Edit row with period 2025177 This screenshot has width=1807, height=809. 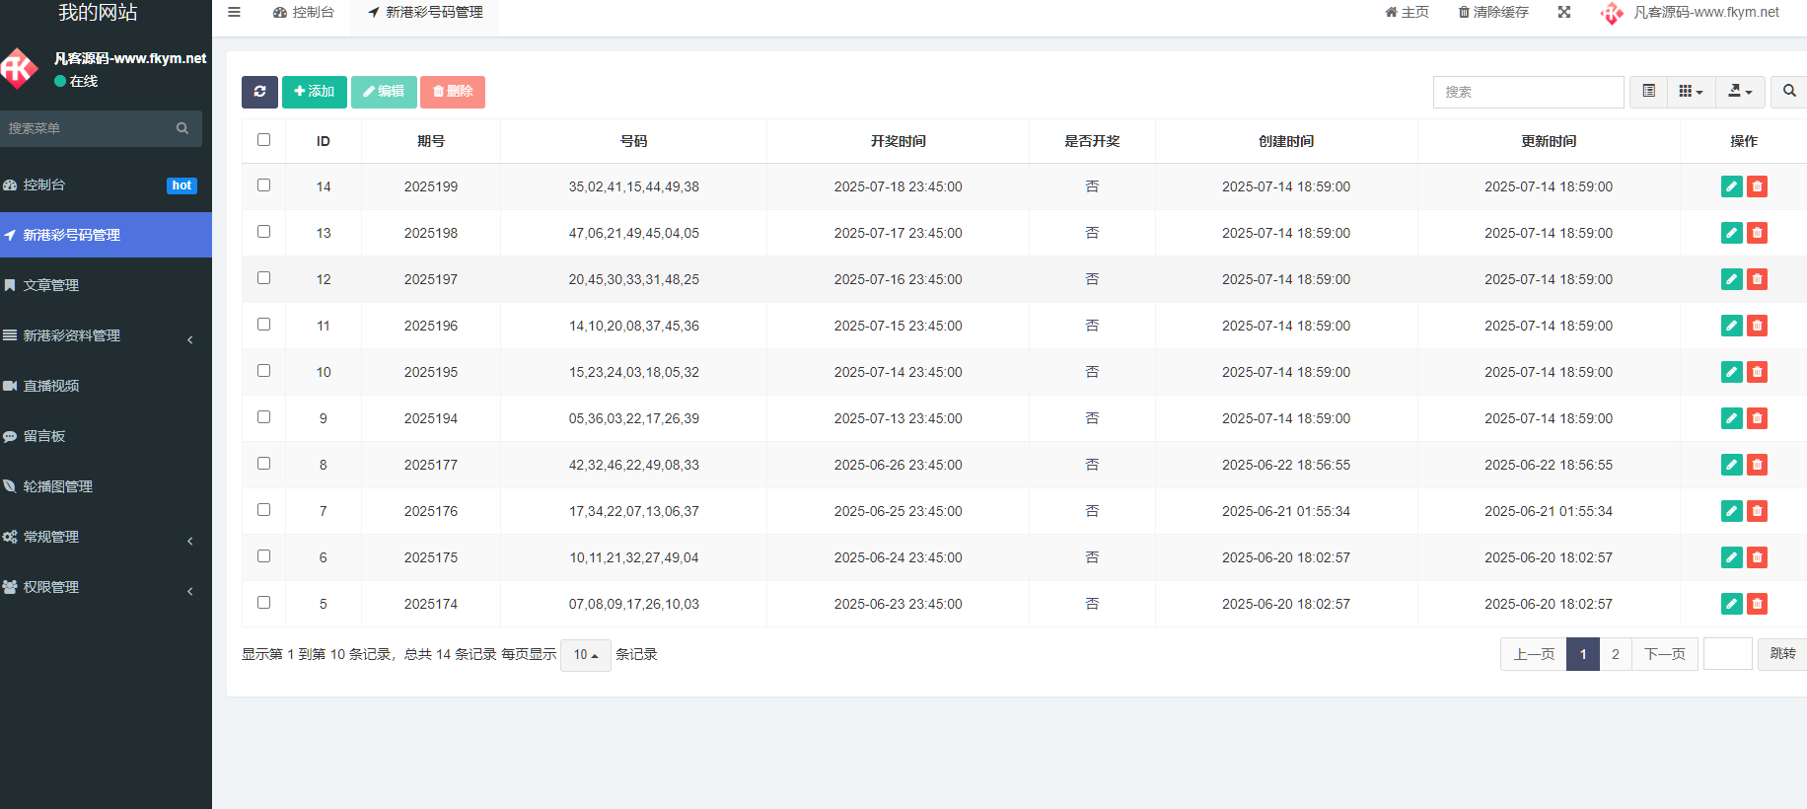(x=1731, y=465)
